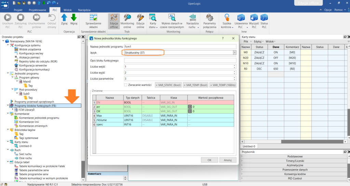Undock the Przybornik panel
This screenshot has width=350, height=186.
point(345,152)
